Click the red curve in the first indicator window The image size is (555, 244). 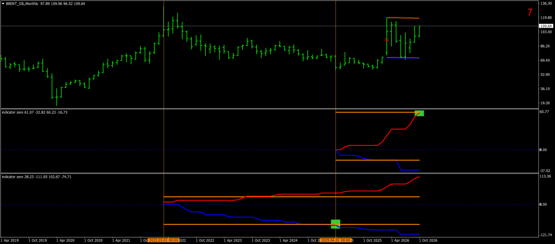point(398,129)
